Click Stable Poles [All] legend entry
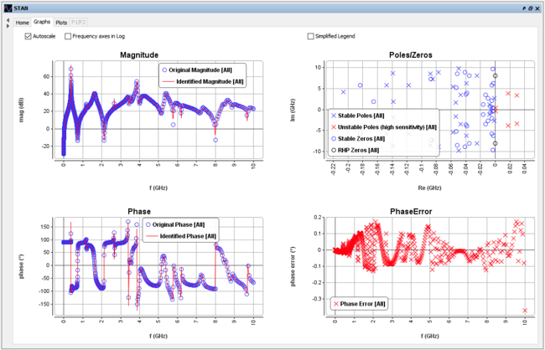Image resolution: width=545 pixels, height=350 pixels. [358, 116]
